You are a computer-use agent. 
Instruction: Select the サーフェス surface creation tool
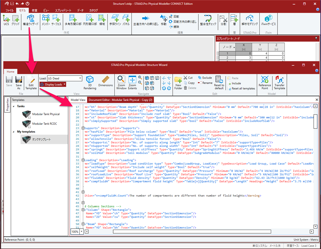coord(56,20)
